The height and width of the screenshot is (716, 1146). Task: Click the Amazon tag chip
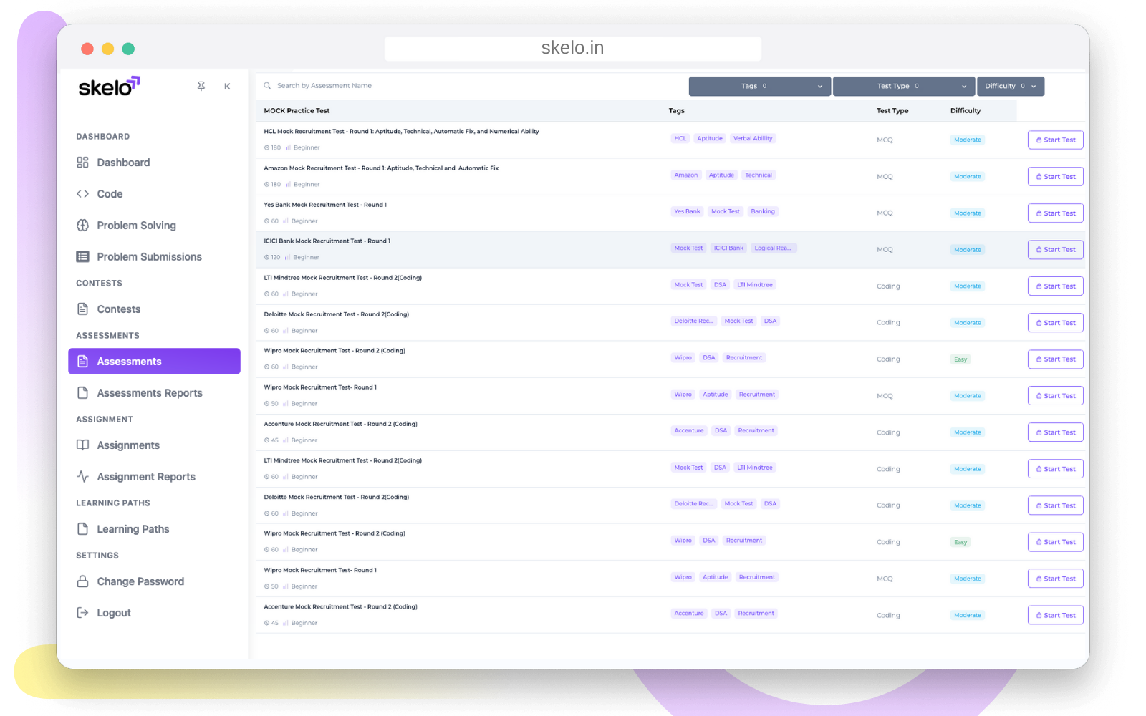(685, 175)
